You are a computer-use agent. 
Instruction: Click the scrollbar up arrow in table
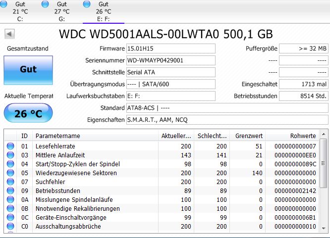(x=324, y=134)
